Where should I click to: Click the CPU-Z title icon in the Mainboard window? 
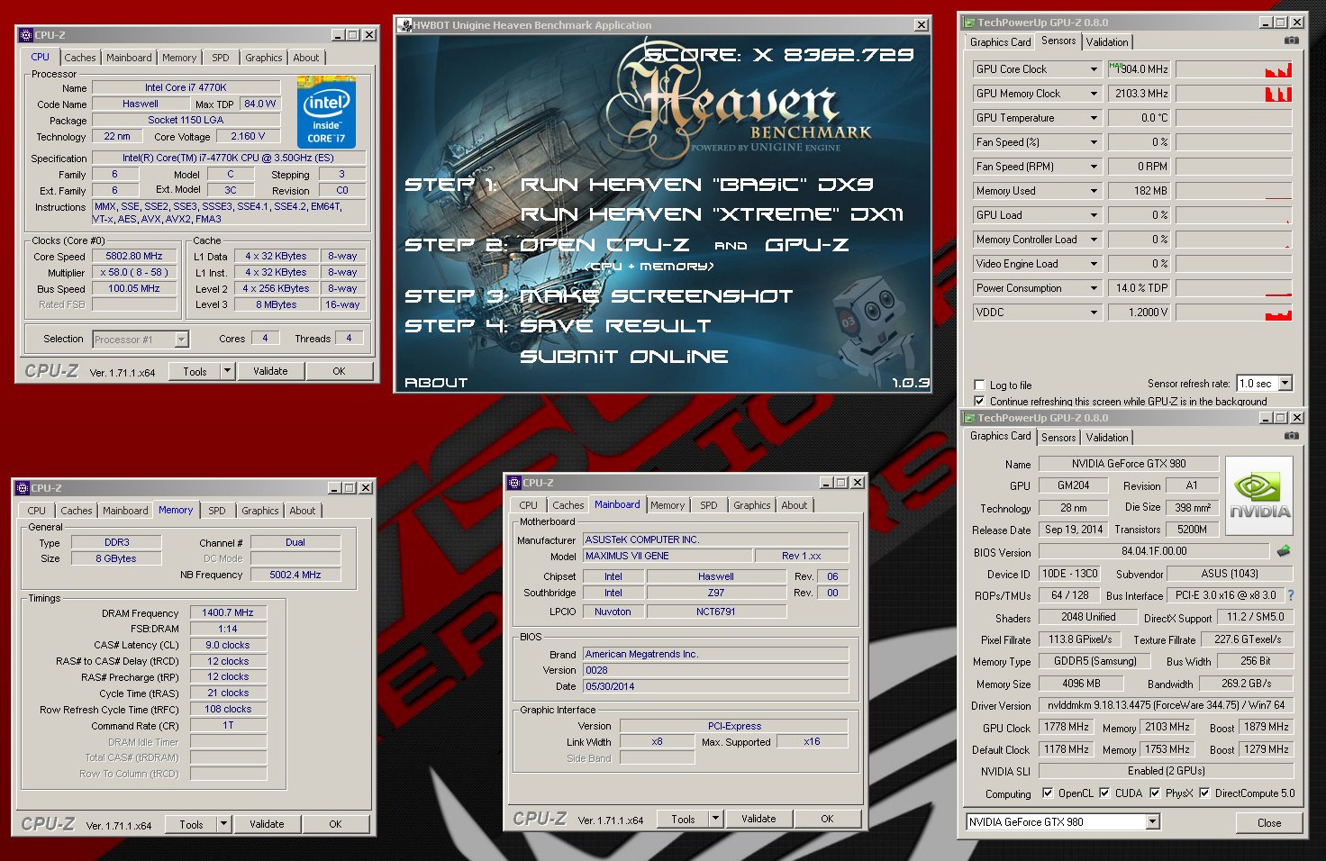tap(515, 483)
